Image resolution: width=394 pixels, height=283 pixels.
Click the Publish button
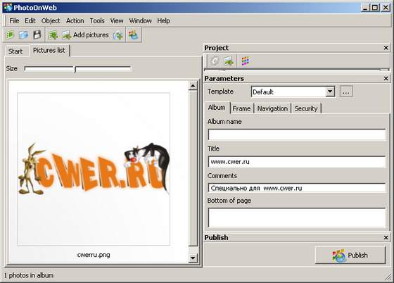[x=350, y=255]
